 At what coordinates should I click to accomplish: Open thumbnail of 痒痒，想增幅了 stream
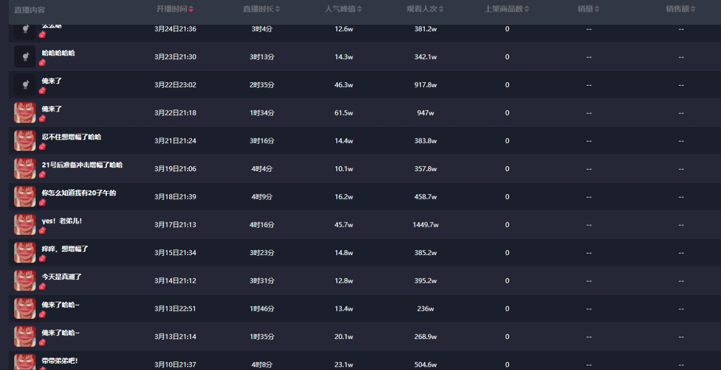pos(25,252)
